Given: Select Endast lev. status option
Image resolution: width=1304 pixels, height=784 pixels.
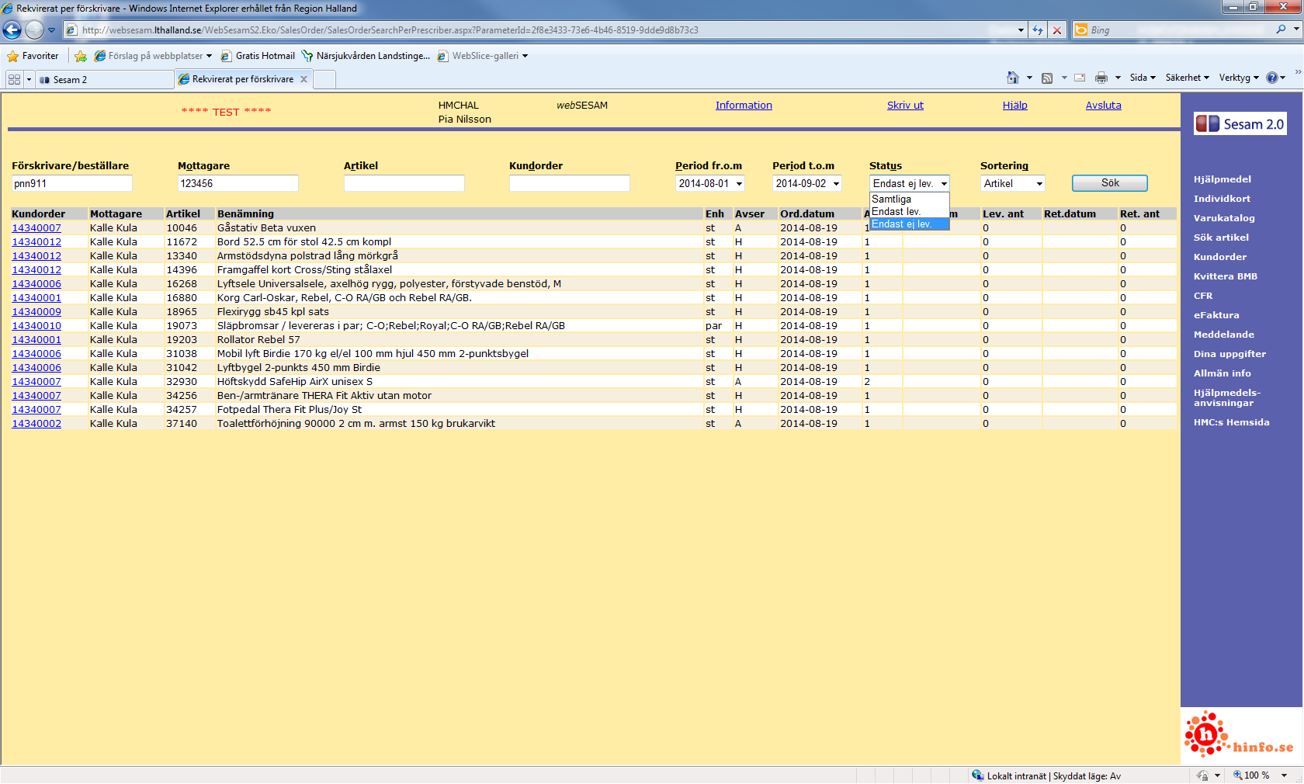Looking at the screenshot, I should [x=909, y=212].
